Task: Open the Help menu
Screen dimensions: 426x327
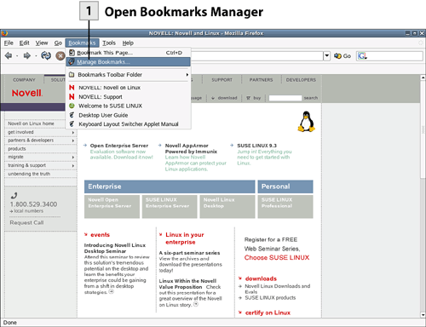Action: (128, 43)
